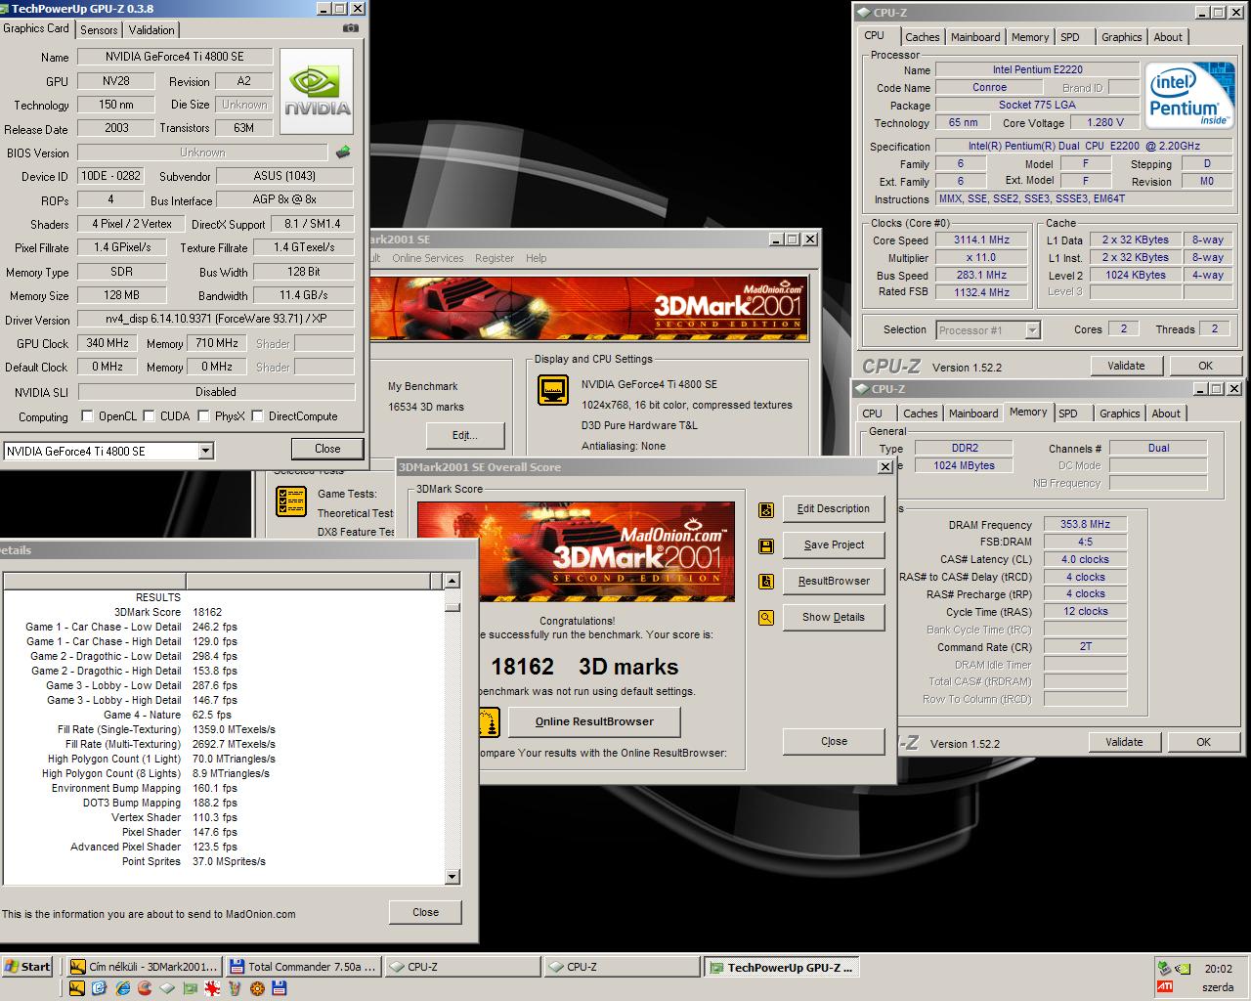Click the ResultBrowser icon in score dialog
1251x1001 pixels.
766,582
